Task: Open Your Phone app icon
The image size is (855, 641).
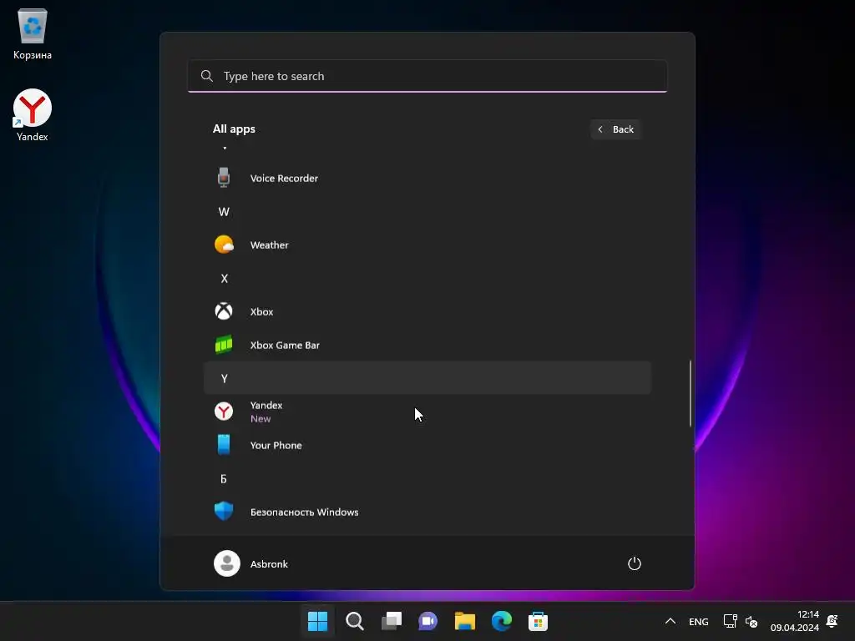Action: pos(224,445)
